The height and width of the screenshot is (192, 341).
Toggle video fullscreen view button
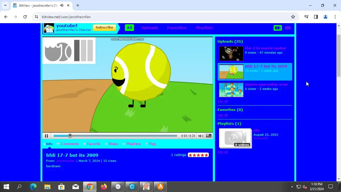point(209,136)
